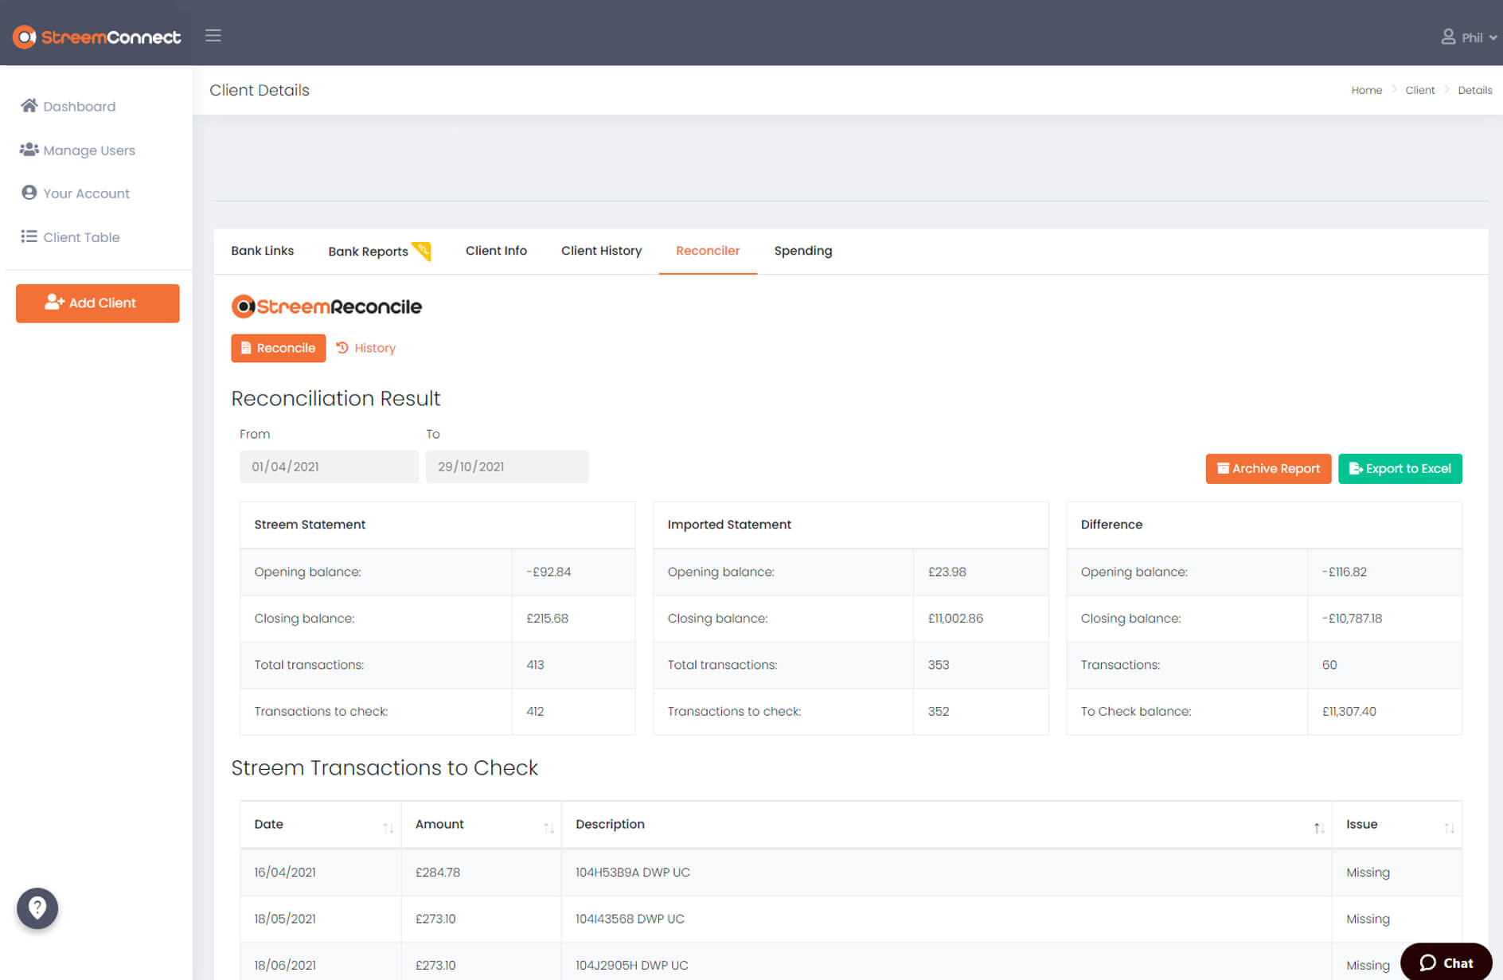Open the Chat widget
1503x980 pixels.
point(1446,962)
